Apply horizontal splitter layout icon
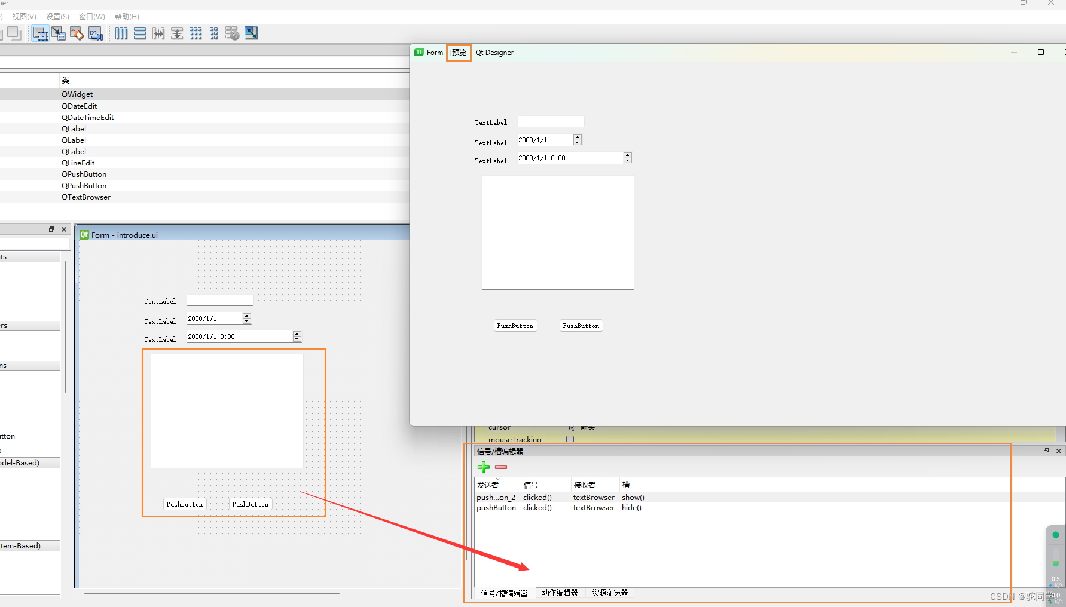 pos(158,33)
